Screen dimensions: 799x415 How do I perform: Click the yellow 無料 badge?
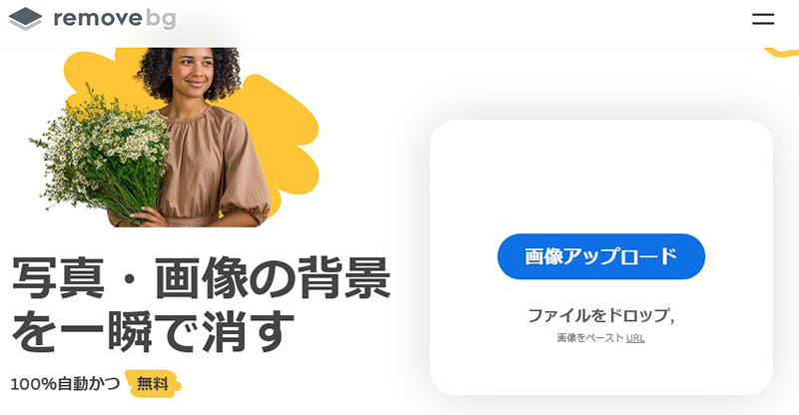coord(153,383)
